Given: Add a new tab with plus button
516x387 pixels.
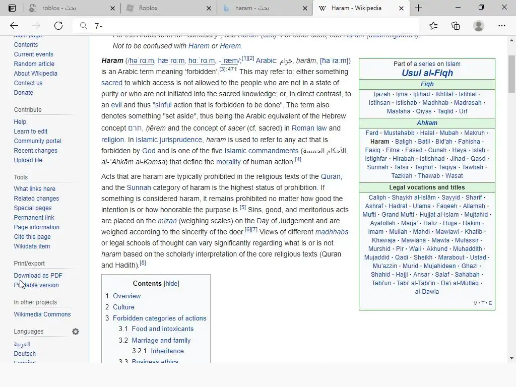Looking at the screenshot, I should [418, 8].
